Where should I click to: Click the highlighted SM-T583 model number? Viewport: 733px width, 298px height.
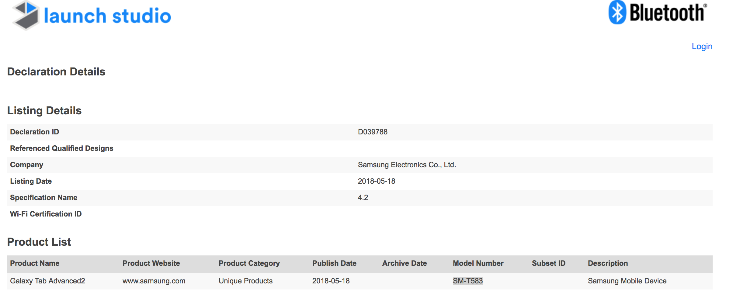tap(467, 281)
